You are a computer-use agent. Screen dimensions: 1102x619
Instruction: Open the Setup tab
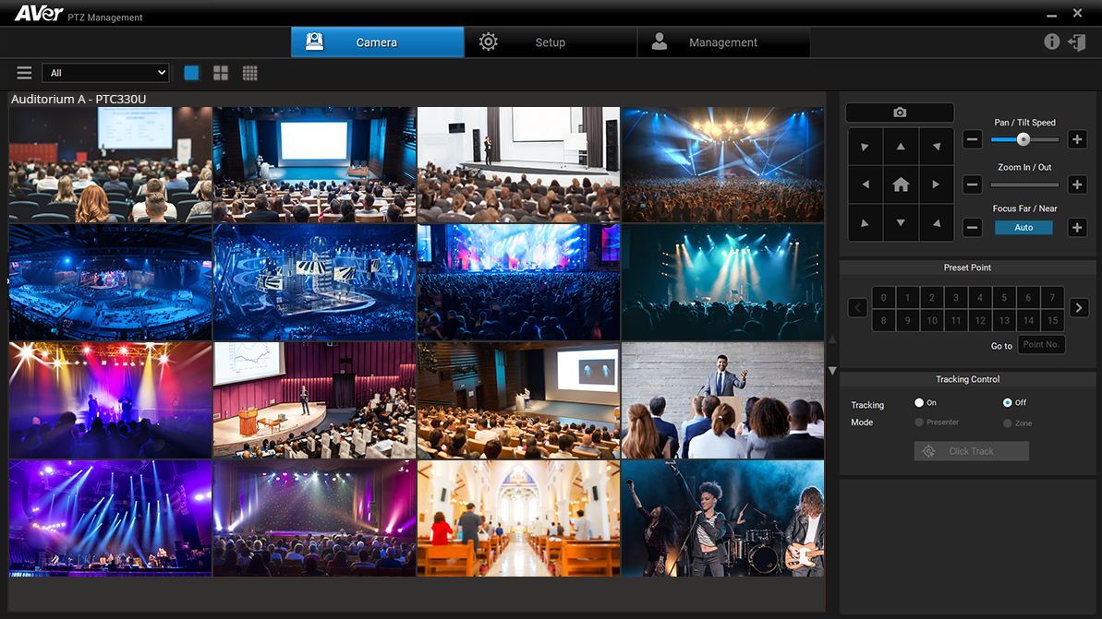[551, 42]
